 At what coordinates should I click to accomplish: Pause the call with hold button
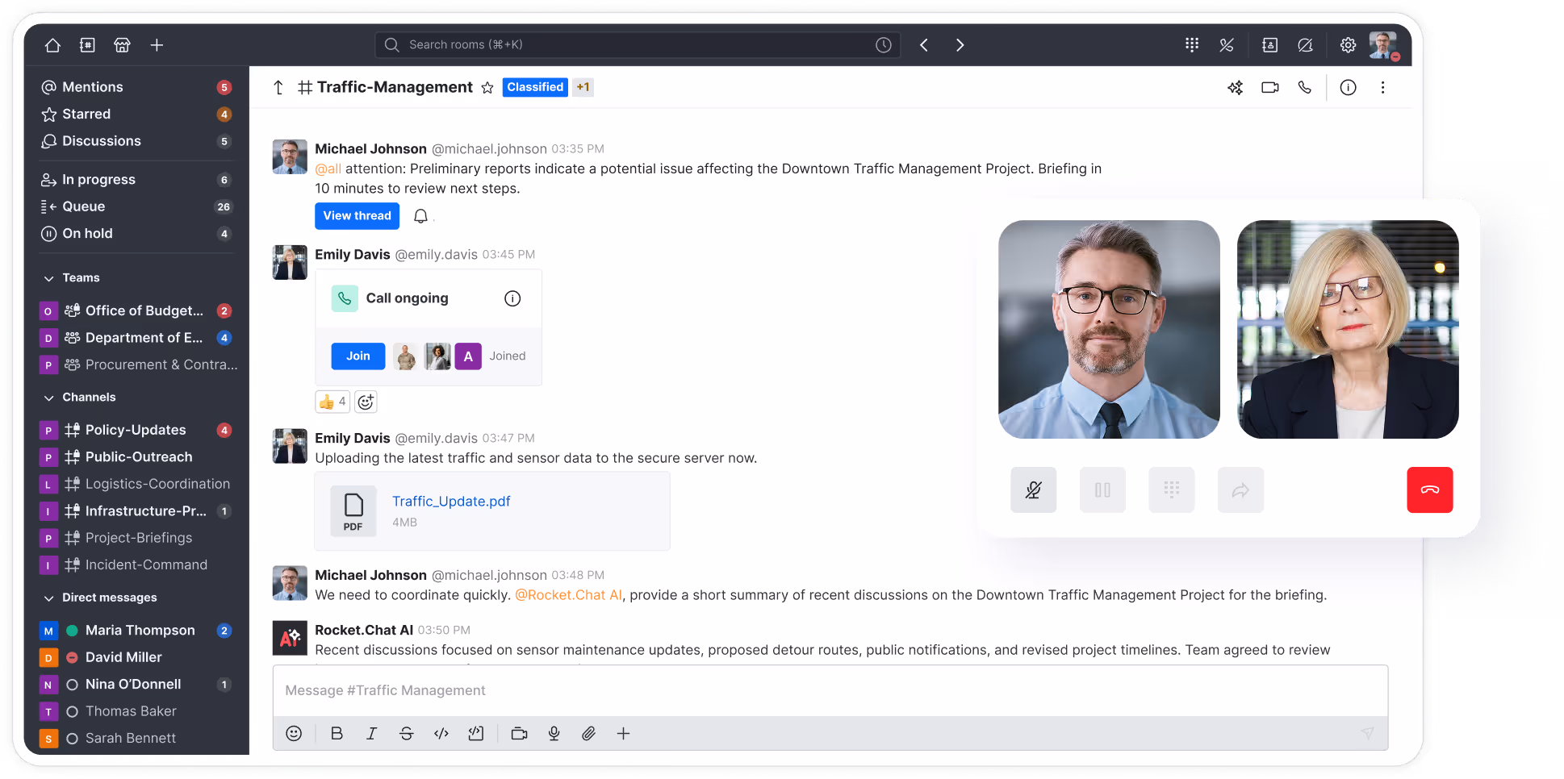click(1103, 490)
